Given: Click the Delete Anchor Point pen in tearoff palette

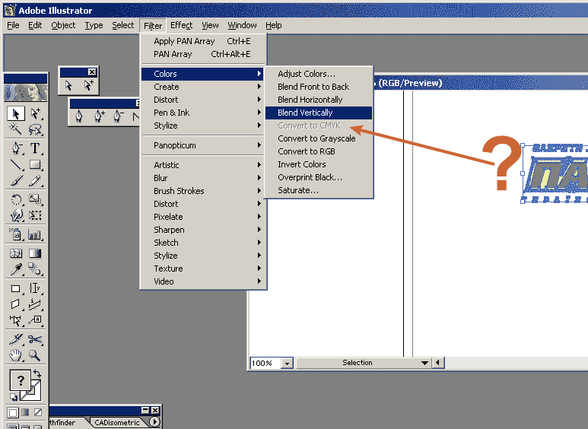Looking at the screenshot, I should (119, 116).
